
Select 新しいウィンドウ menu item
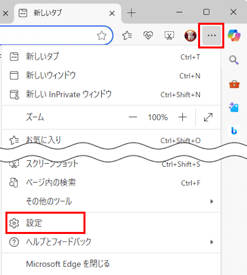click(111, 76)
